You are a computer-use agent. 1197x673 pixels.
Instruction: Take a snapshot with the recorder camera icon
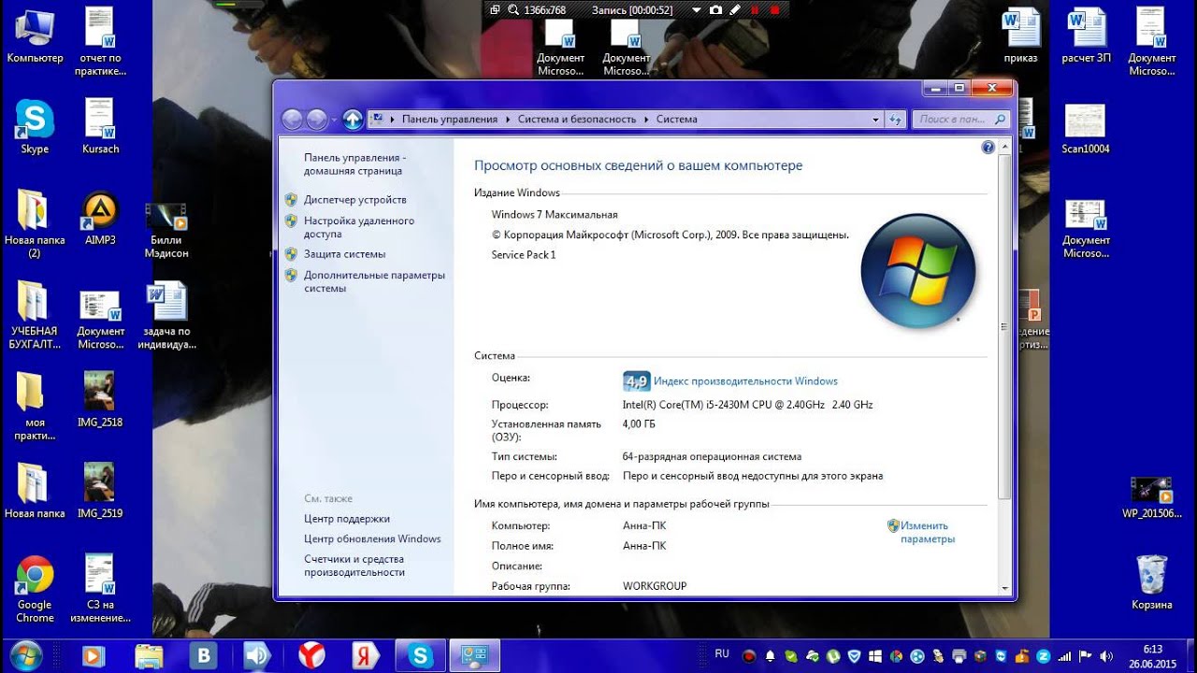point(715,9)
